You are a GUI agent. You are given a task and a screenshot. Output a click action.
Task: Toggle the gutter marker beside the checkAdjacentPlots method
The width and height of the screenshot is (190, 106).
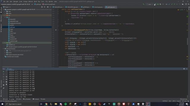56,30
